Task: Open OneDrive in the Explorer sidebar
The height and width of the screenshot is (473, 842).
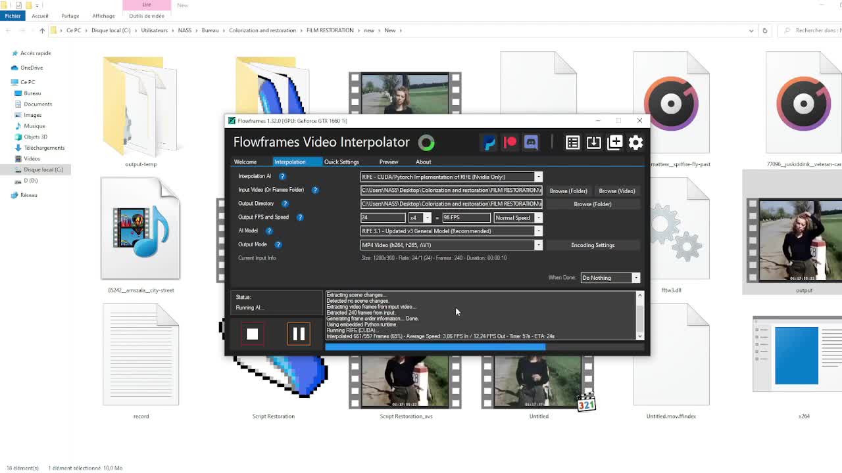Action: [32, 68]
